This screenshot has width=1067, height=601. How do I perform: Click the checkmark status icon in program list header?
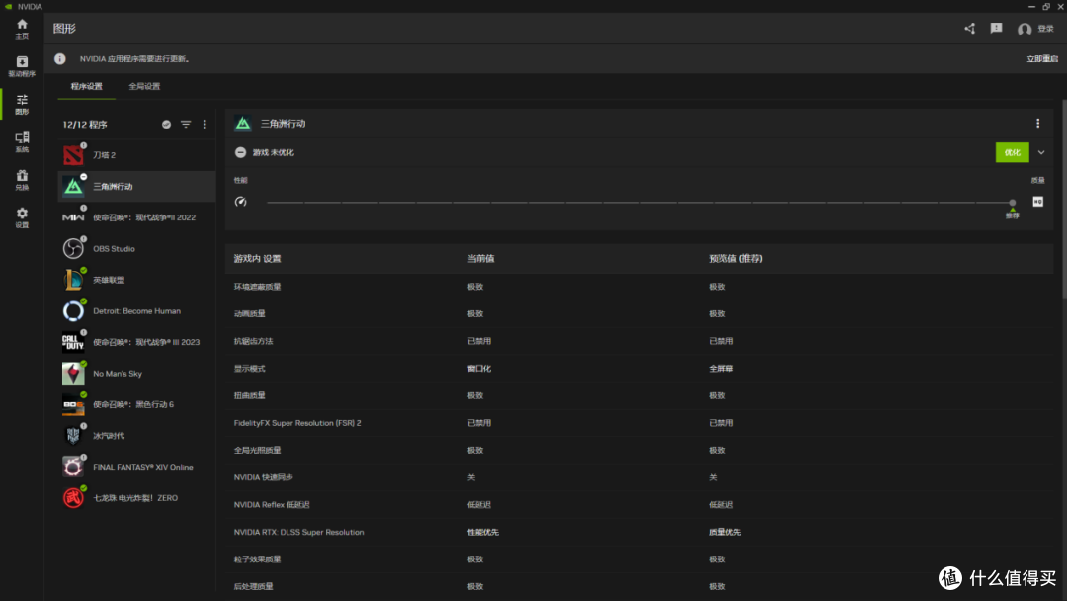click(x=166, y=124)
